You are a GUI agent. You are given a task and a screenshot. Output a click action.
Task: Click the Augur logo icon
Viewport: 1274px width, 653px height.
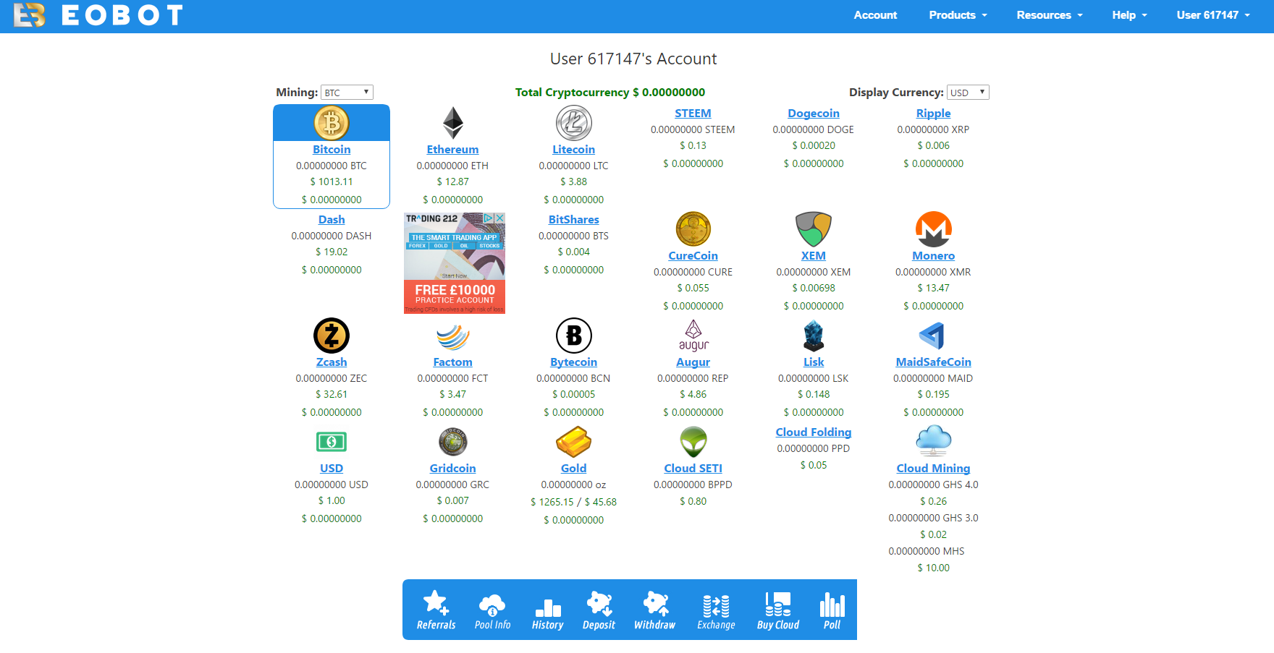pos(693,336)
